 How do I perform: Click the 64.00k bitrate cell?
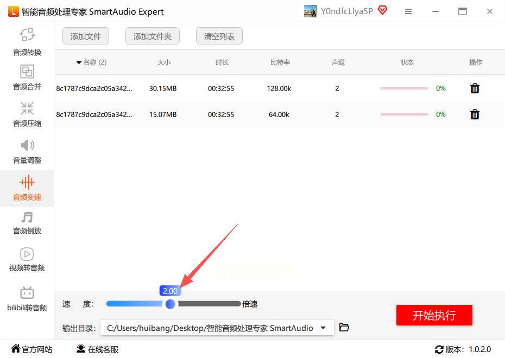(279, 114)
